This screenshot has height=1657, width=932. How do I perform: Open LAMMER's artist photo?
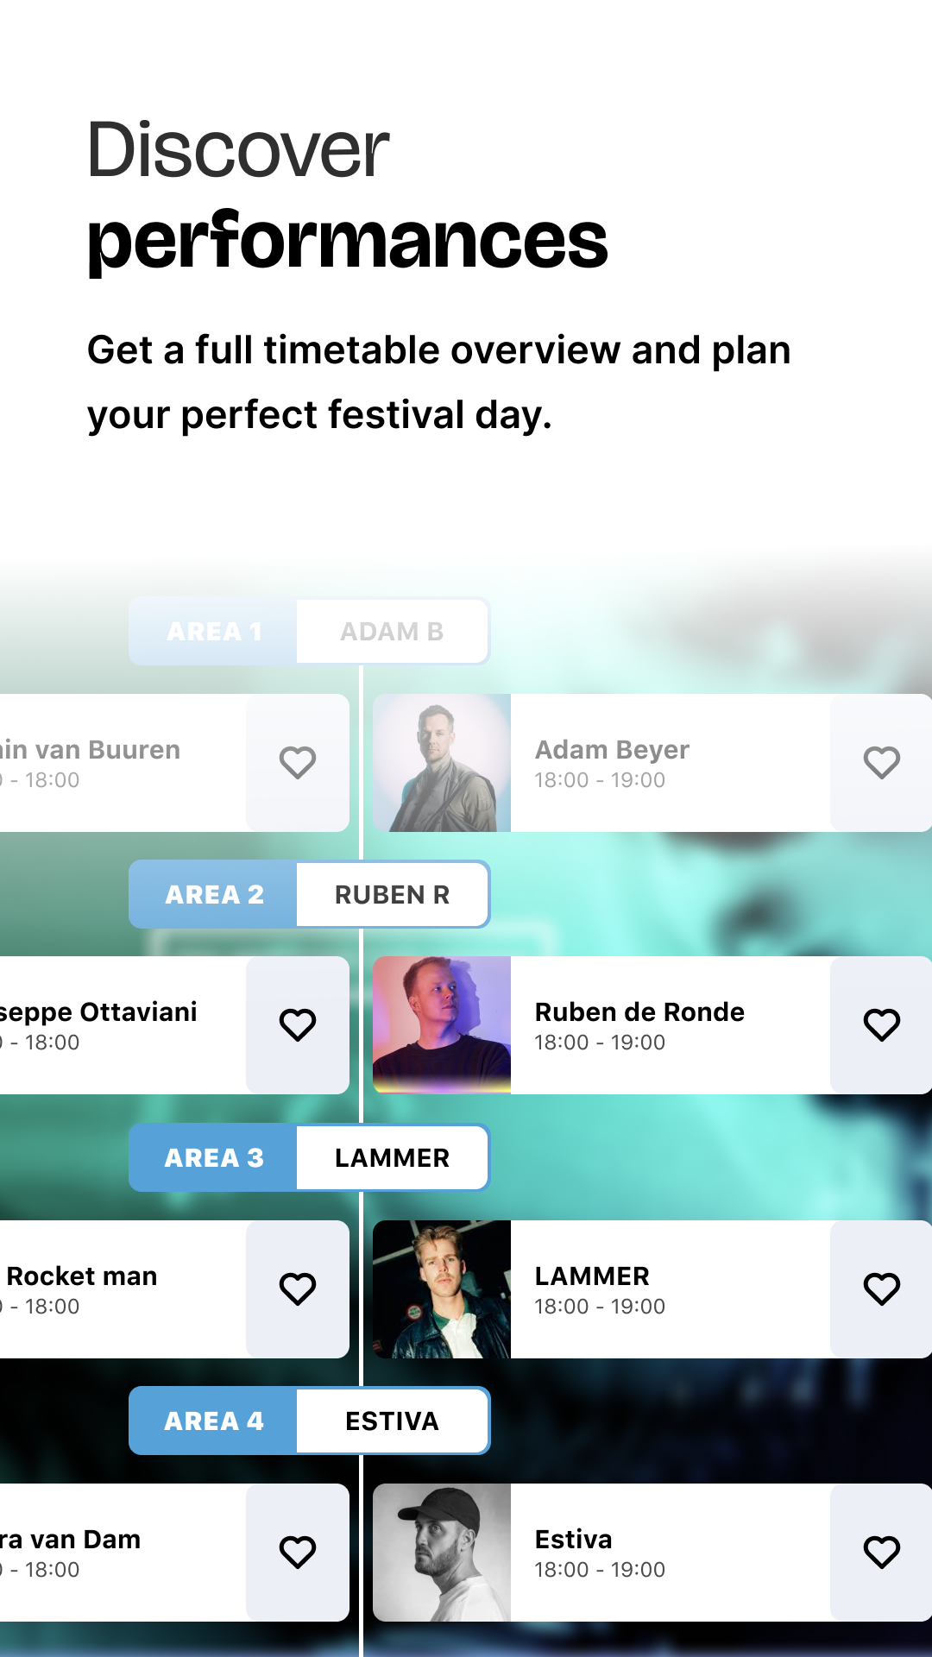pos(442,1289)
